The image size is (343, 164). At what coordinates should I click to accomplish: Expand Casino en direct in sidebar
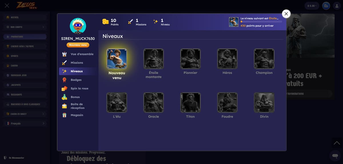point(25,114)
